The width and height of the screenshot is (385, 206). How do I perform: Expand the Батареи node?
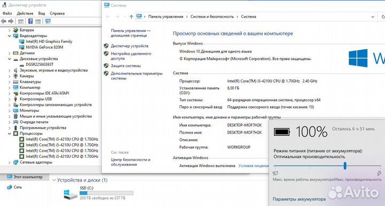coord(9,30)
